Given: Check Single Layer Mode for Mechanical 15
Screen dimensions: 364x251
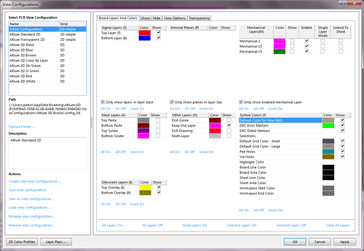Looking at the screenshot, I should pyautogui.click(x=323, y=52).
